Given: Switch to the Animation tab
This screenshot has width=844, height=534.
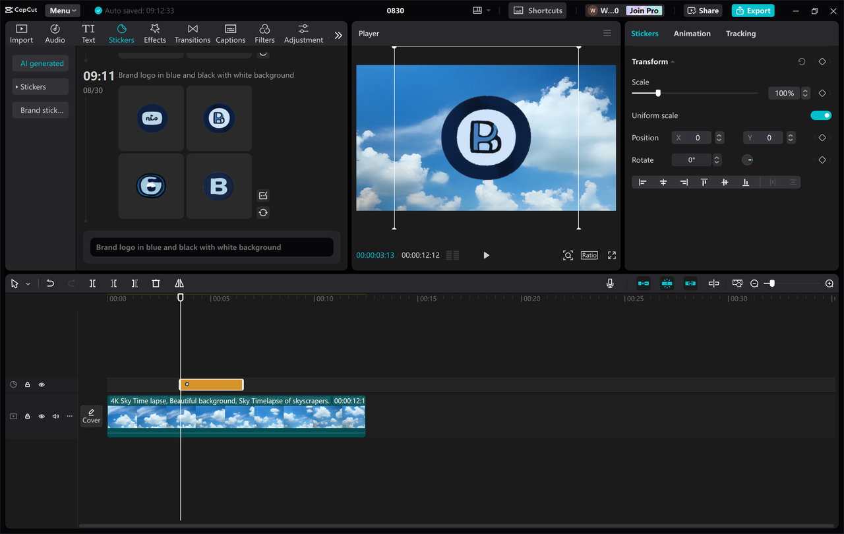Looking at the screenshot, I should (692, 33).
